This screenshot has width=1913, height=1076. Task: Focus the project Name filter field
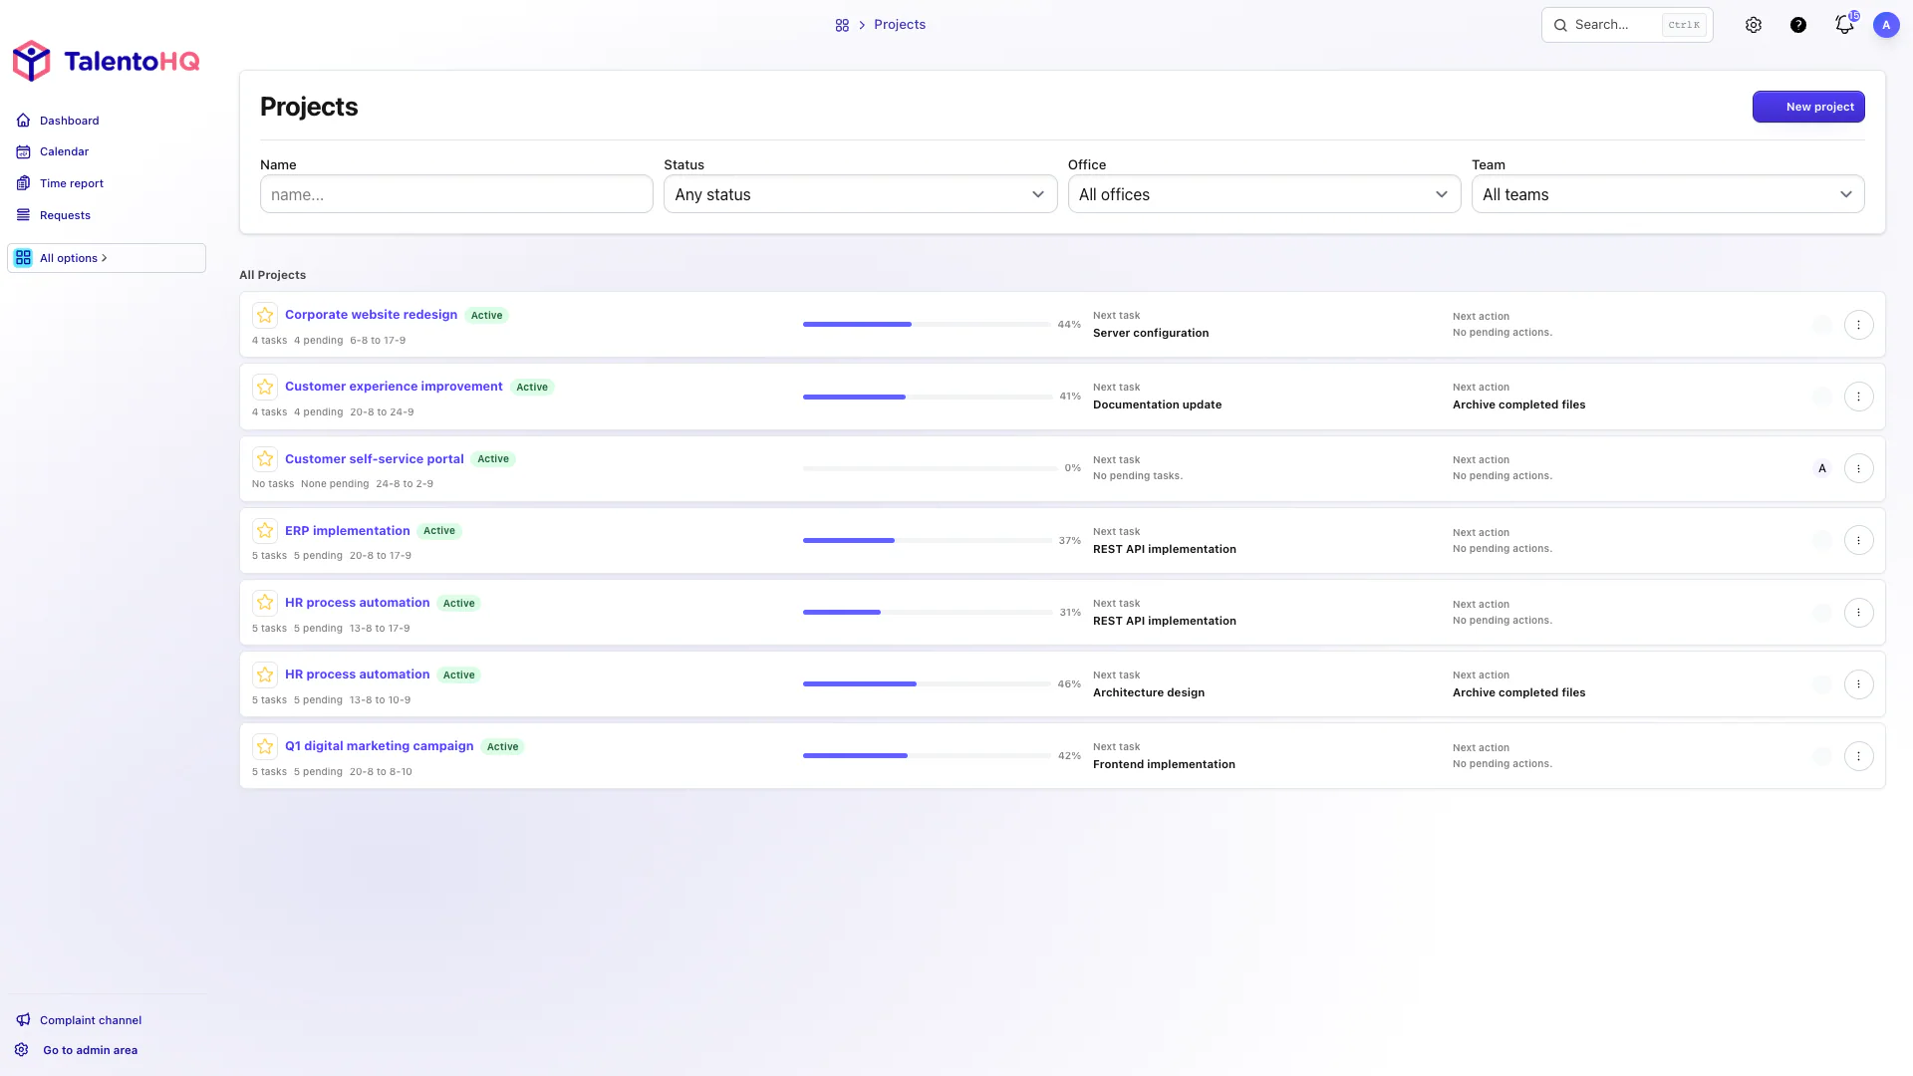click(456, 194)
